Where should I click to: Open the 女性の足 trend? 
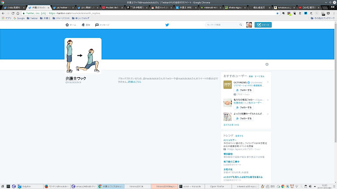click(228, 169)
